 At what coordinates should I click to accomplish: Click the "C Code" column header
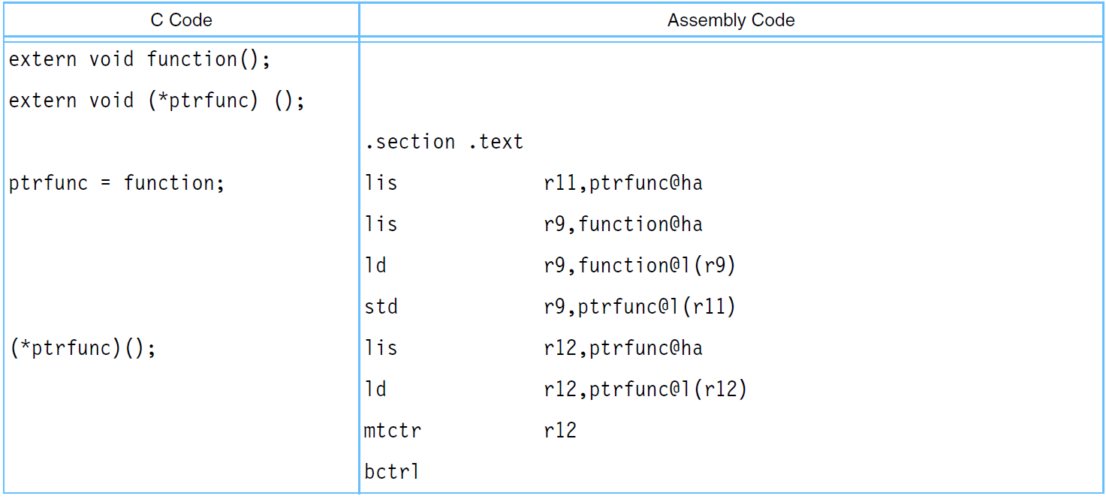click(x=181, y=20)
